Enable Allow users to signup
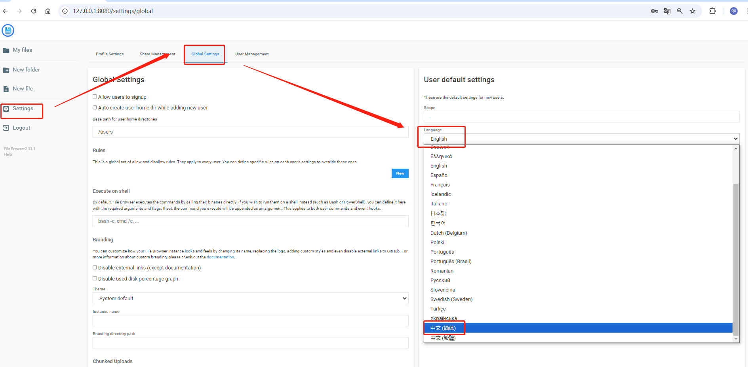The width and height of the screenshot is (748, 367). pyautogui.click(x=95, y=97)
